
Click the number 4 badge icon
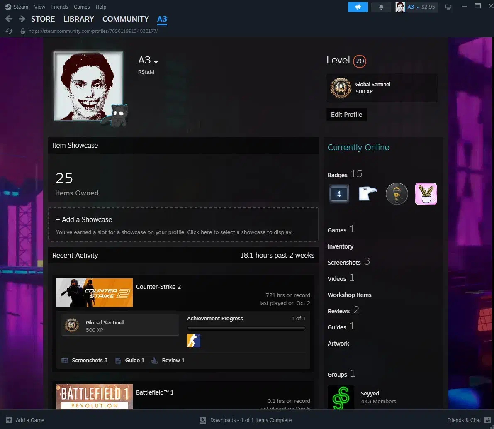click(339, 194)
